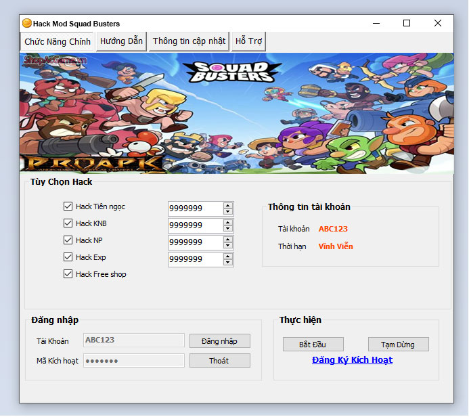Close the Hack Mod Squad Busters window
Viewport: 469px width, 417px height.
point(438,23)
